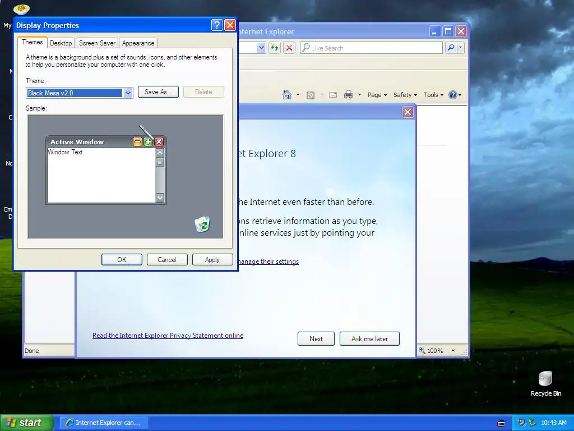Click the second system tray network icon
The width and height of the screenshot is (574, 431).
pyautogui.click(x=532, y=423)
